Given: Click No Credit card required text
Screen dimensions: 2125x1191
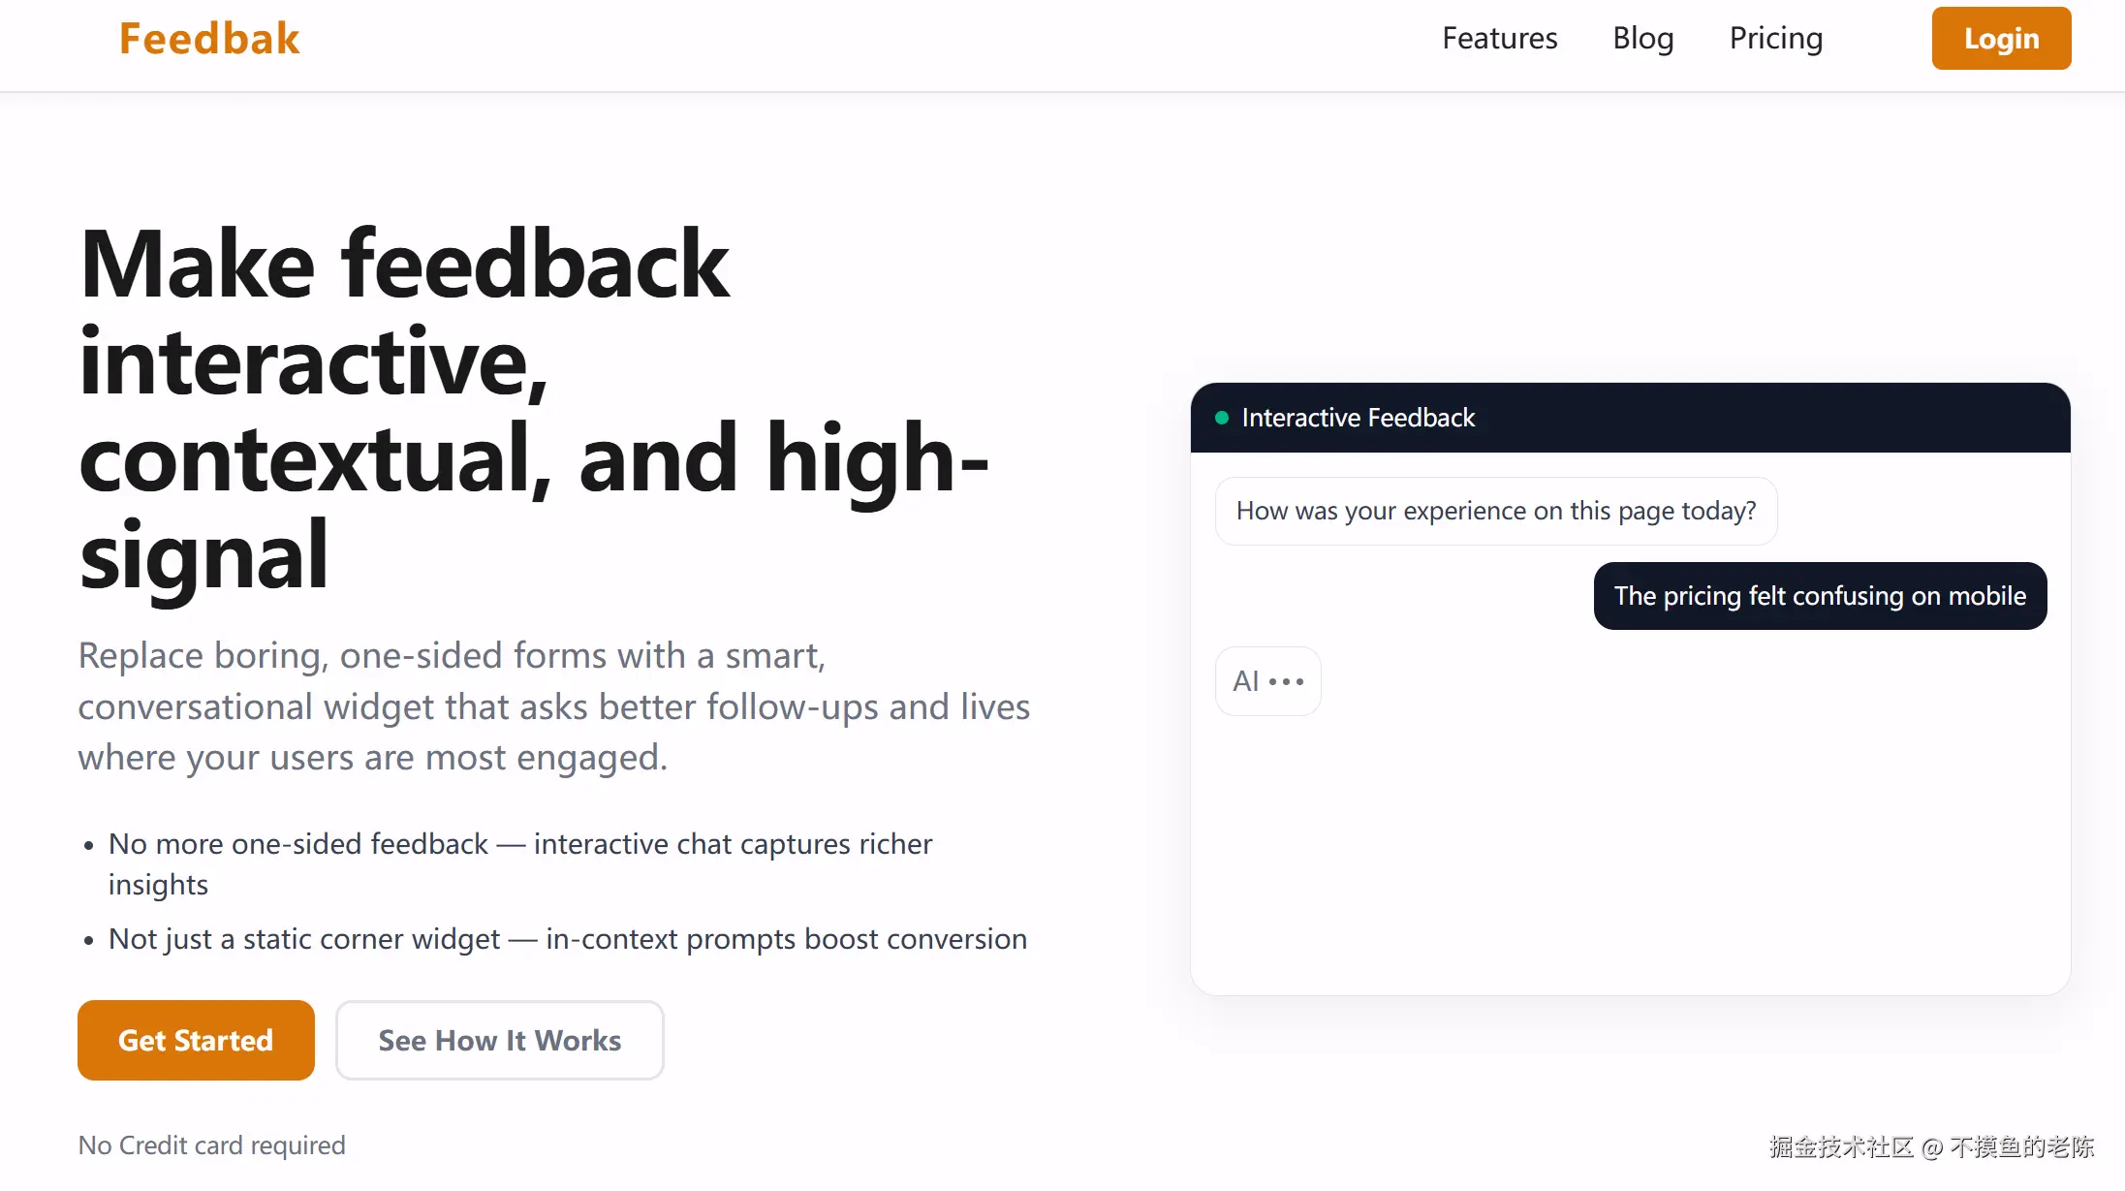Looking at the screenshot, I should tap(211, 1145).
